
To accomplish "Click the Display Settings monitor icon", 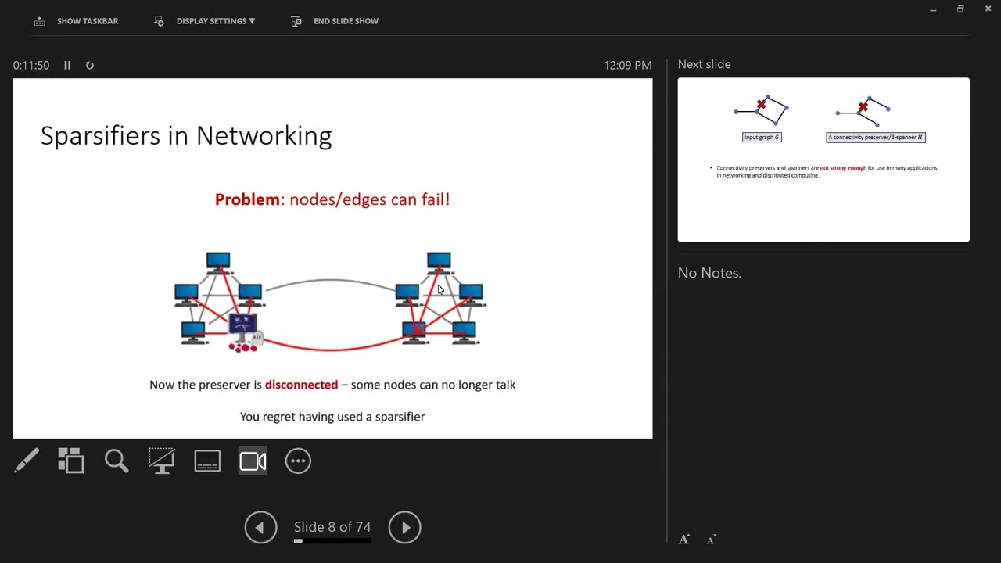I will 160,21.
